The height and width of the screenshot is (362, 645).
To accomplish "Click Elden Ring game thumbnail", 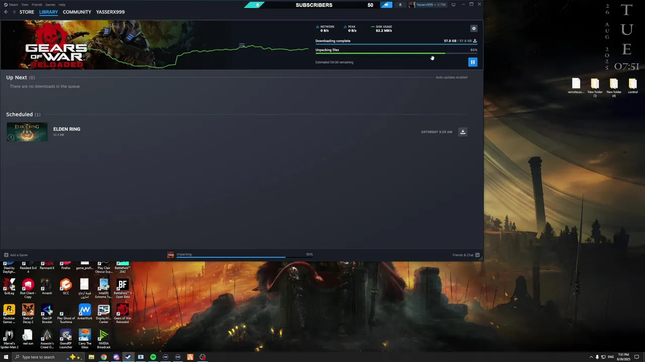I will pos(27,132).
